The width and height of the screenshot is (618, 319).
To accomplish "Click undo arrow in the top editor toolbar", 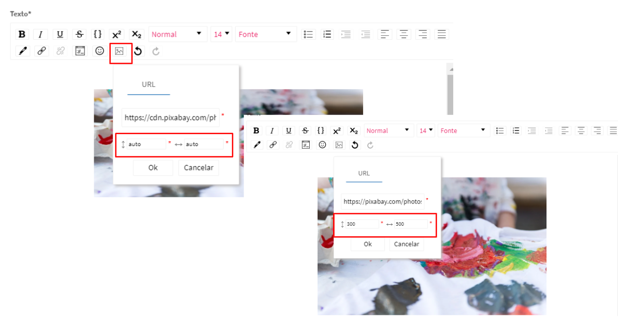I will pos(138,51).
